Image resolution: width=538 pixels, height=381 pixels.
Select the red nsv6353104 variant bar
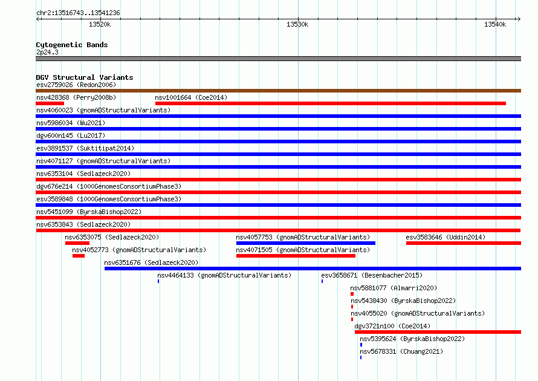tap(278, 180)
